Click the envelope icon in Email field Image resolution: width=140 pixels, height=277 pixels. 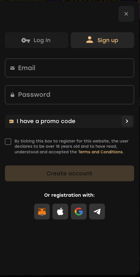12,68
